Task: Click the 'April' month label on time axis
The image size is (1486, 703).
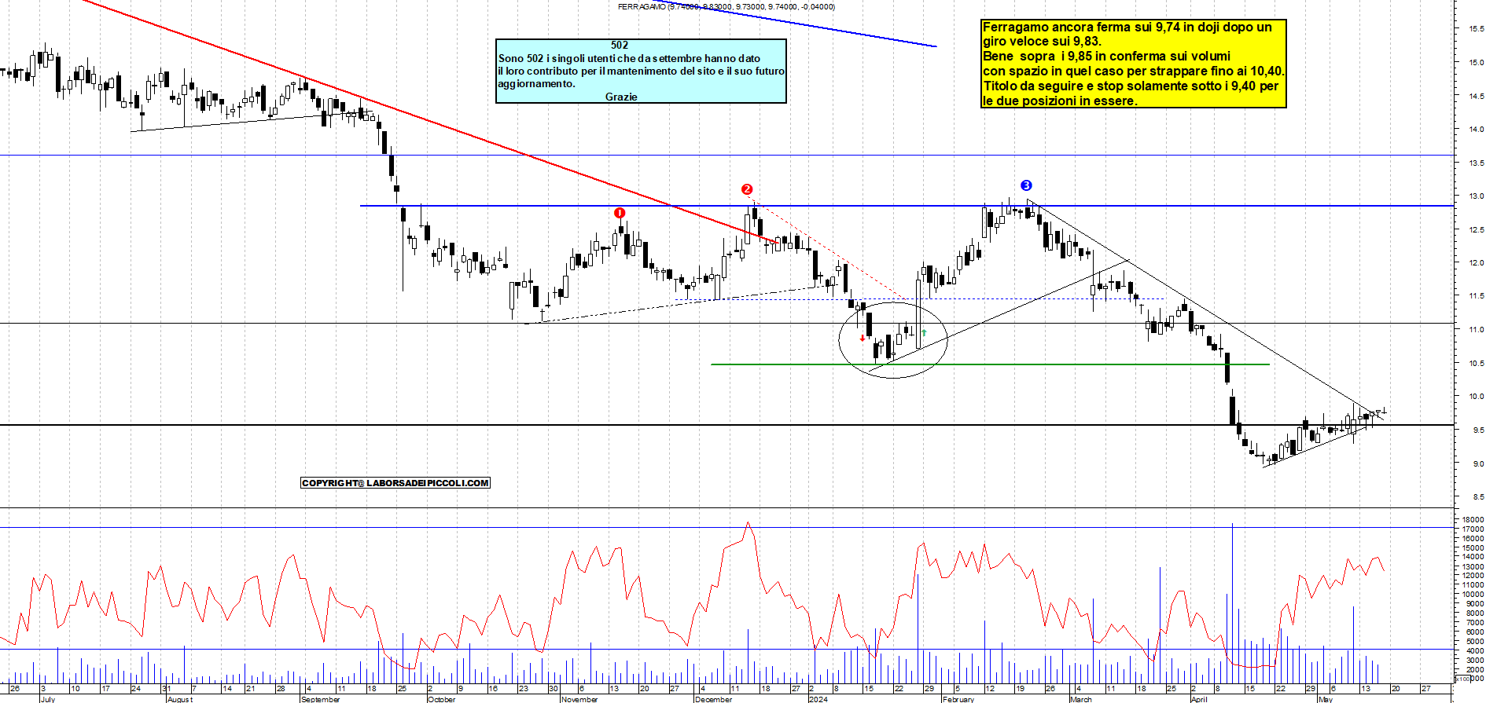Action: [x=1199, y=699]
